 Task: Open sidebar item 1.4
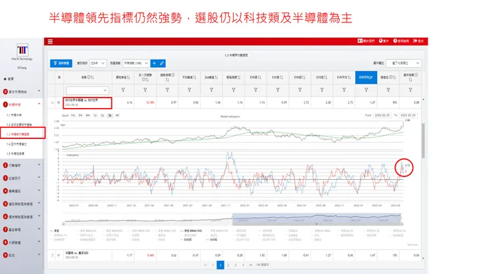[x=16, y=144]
